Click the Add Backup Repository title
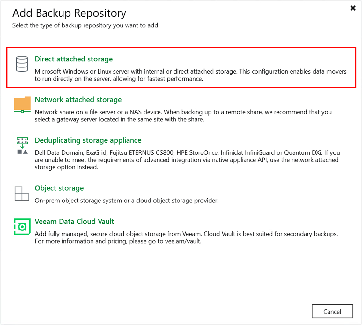The image size is (362, 325). pos(69,13)
